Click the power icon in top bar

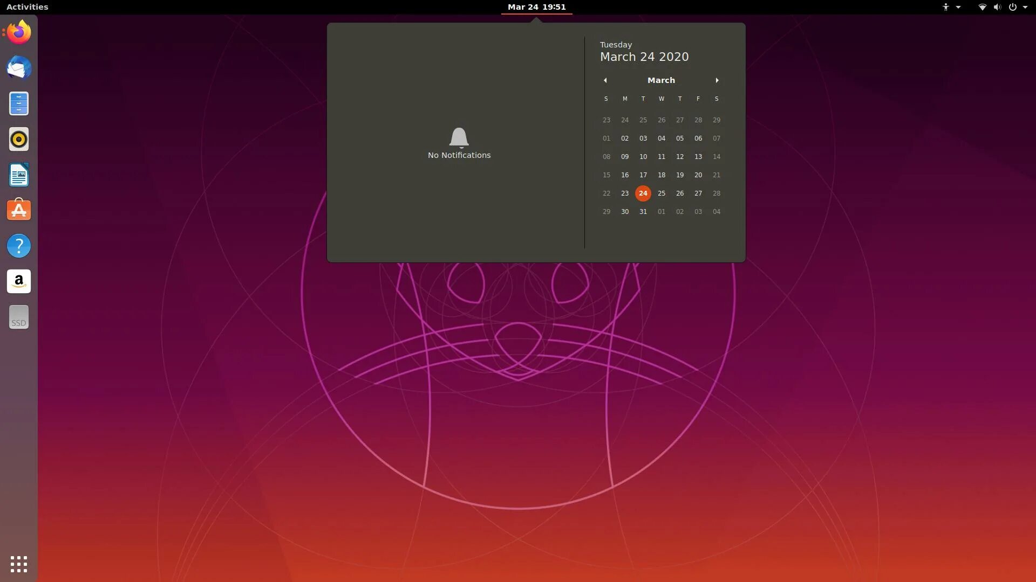point(1012,7)
